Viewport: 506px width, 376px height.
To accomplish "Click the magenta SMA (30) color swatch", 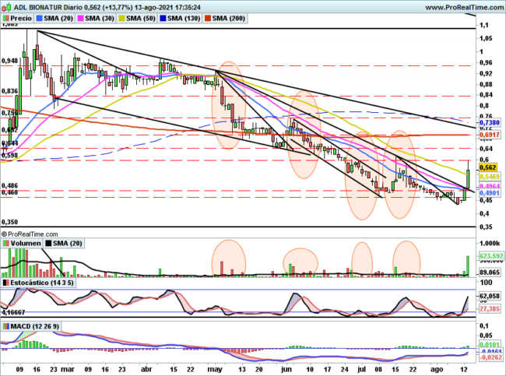I will (x=79, y=19).
